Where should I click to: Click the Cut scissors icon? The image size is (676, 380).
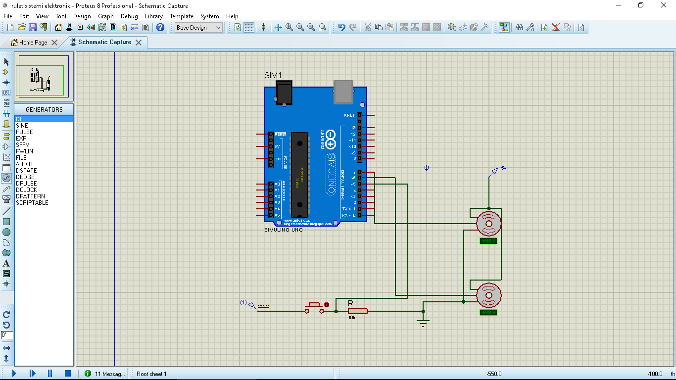click(368, 28)
